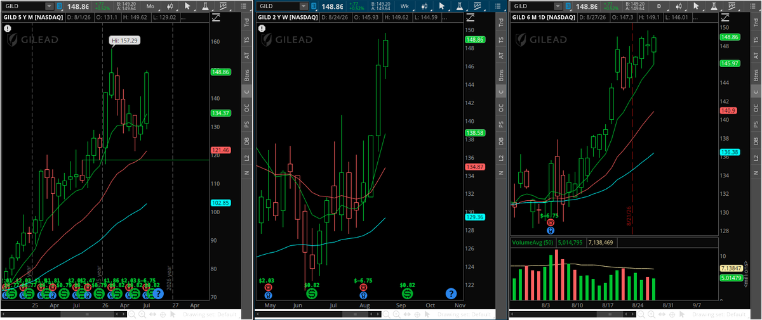Expand symbol dropdown arrow in daily chart
The height and width of the screenshot is (320, 762).
[558, 6]
